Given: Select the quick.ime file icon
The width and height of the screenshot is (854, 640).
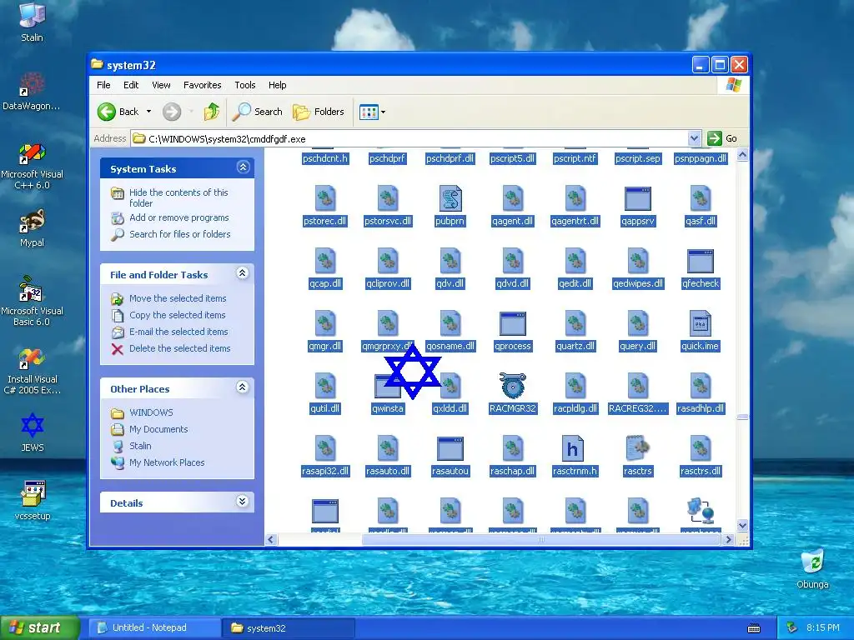Looking at the screenshot, I should click(x=701, y=323).
